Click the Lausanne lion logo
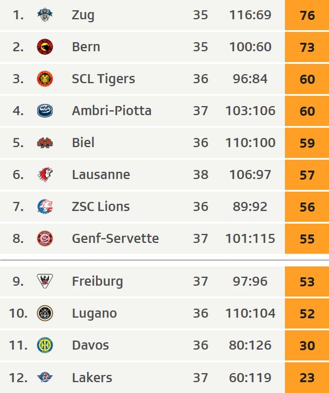 45,174
